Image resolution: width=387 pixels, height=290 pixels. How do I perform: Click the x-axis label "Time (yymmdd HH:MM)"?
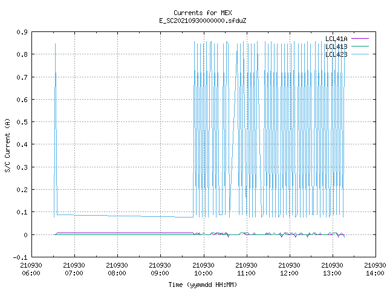pyautogui.click(x=203, y=285)
